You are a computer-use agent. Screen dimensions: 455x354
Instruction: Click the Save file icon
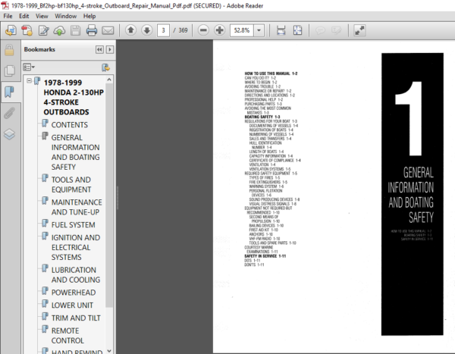coord(75,30)
